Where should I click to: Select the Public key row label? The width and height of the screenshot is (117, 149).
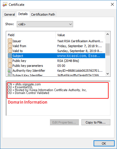(x=19, y=61)
